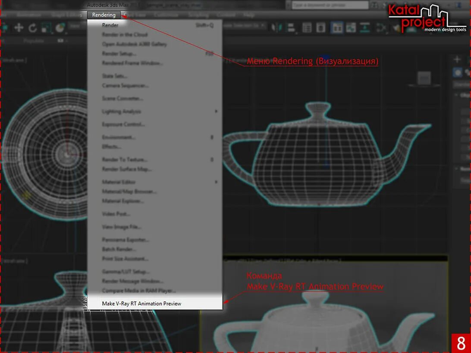Open Material/Map Browser... item
This screenshot has height=353, width=471.
[x=155, y=191]
